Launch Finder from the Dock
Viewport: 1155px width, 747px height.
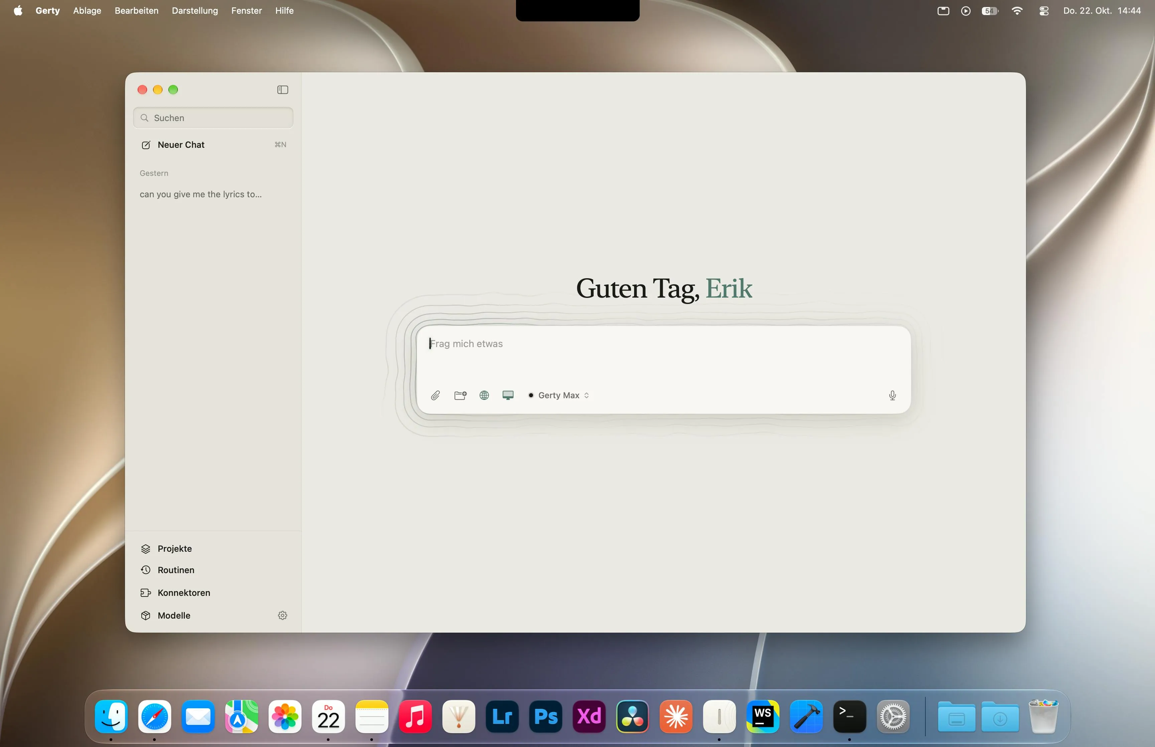pos(112,717)
